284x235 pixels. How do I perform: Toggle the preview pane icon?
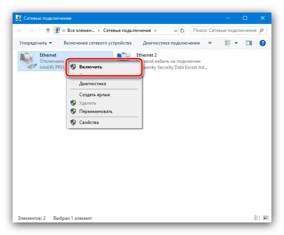(249, 43)
